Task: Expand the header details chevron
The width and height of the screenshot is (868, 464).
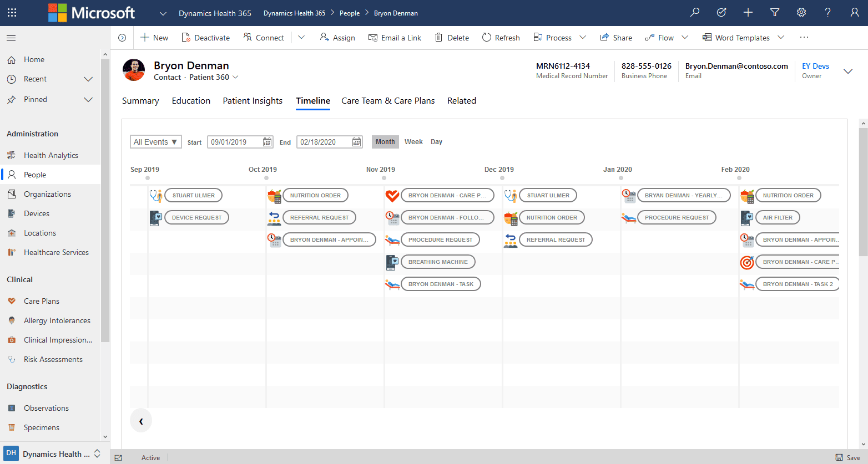Action: coord(848,72)
